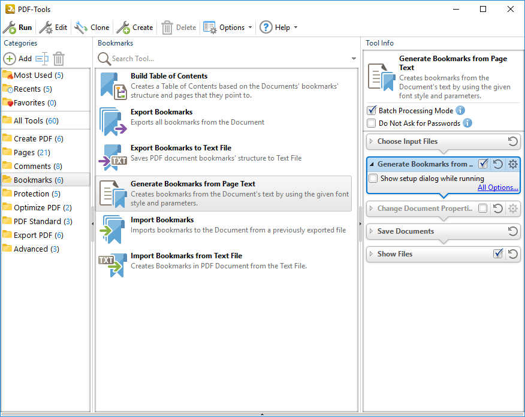525x417 pixels.
Task: Reset the Generate Bookmarks step
Action: click(x=498, y=164)
